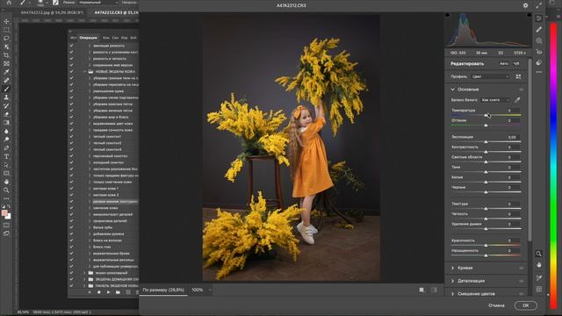
Task: Open more image settings (three dots)
Action: [538, 72]
